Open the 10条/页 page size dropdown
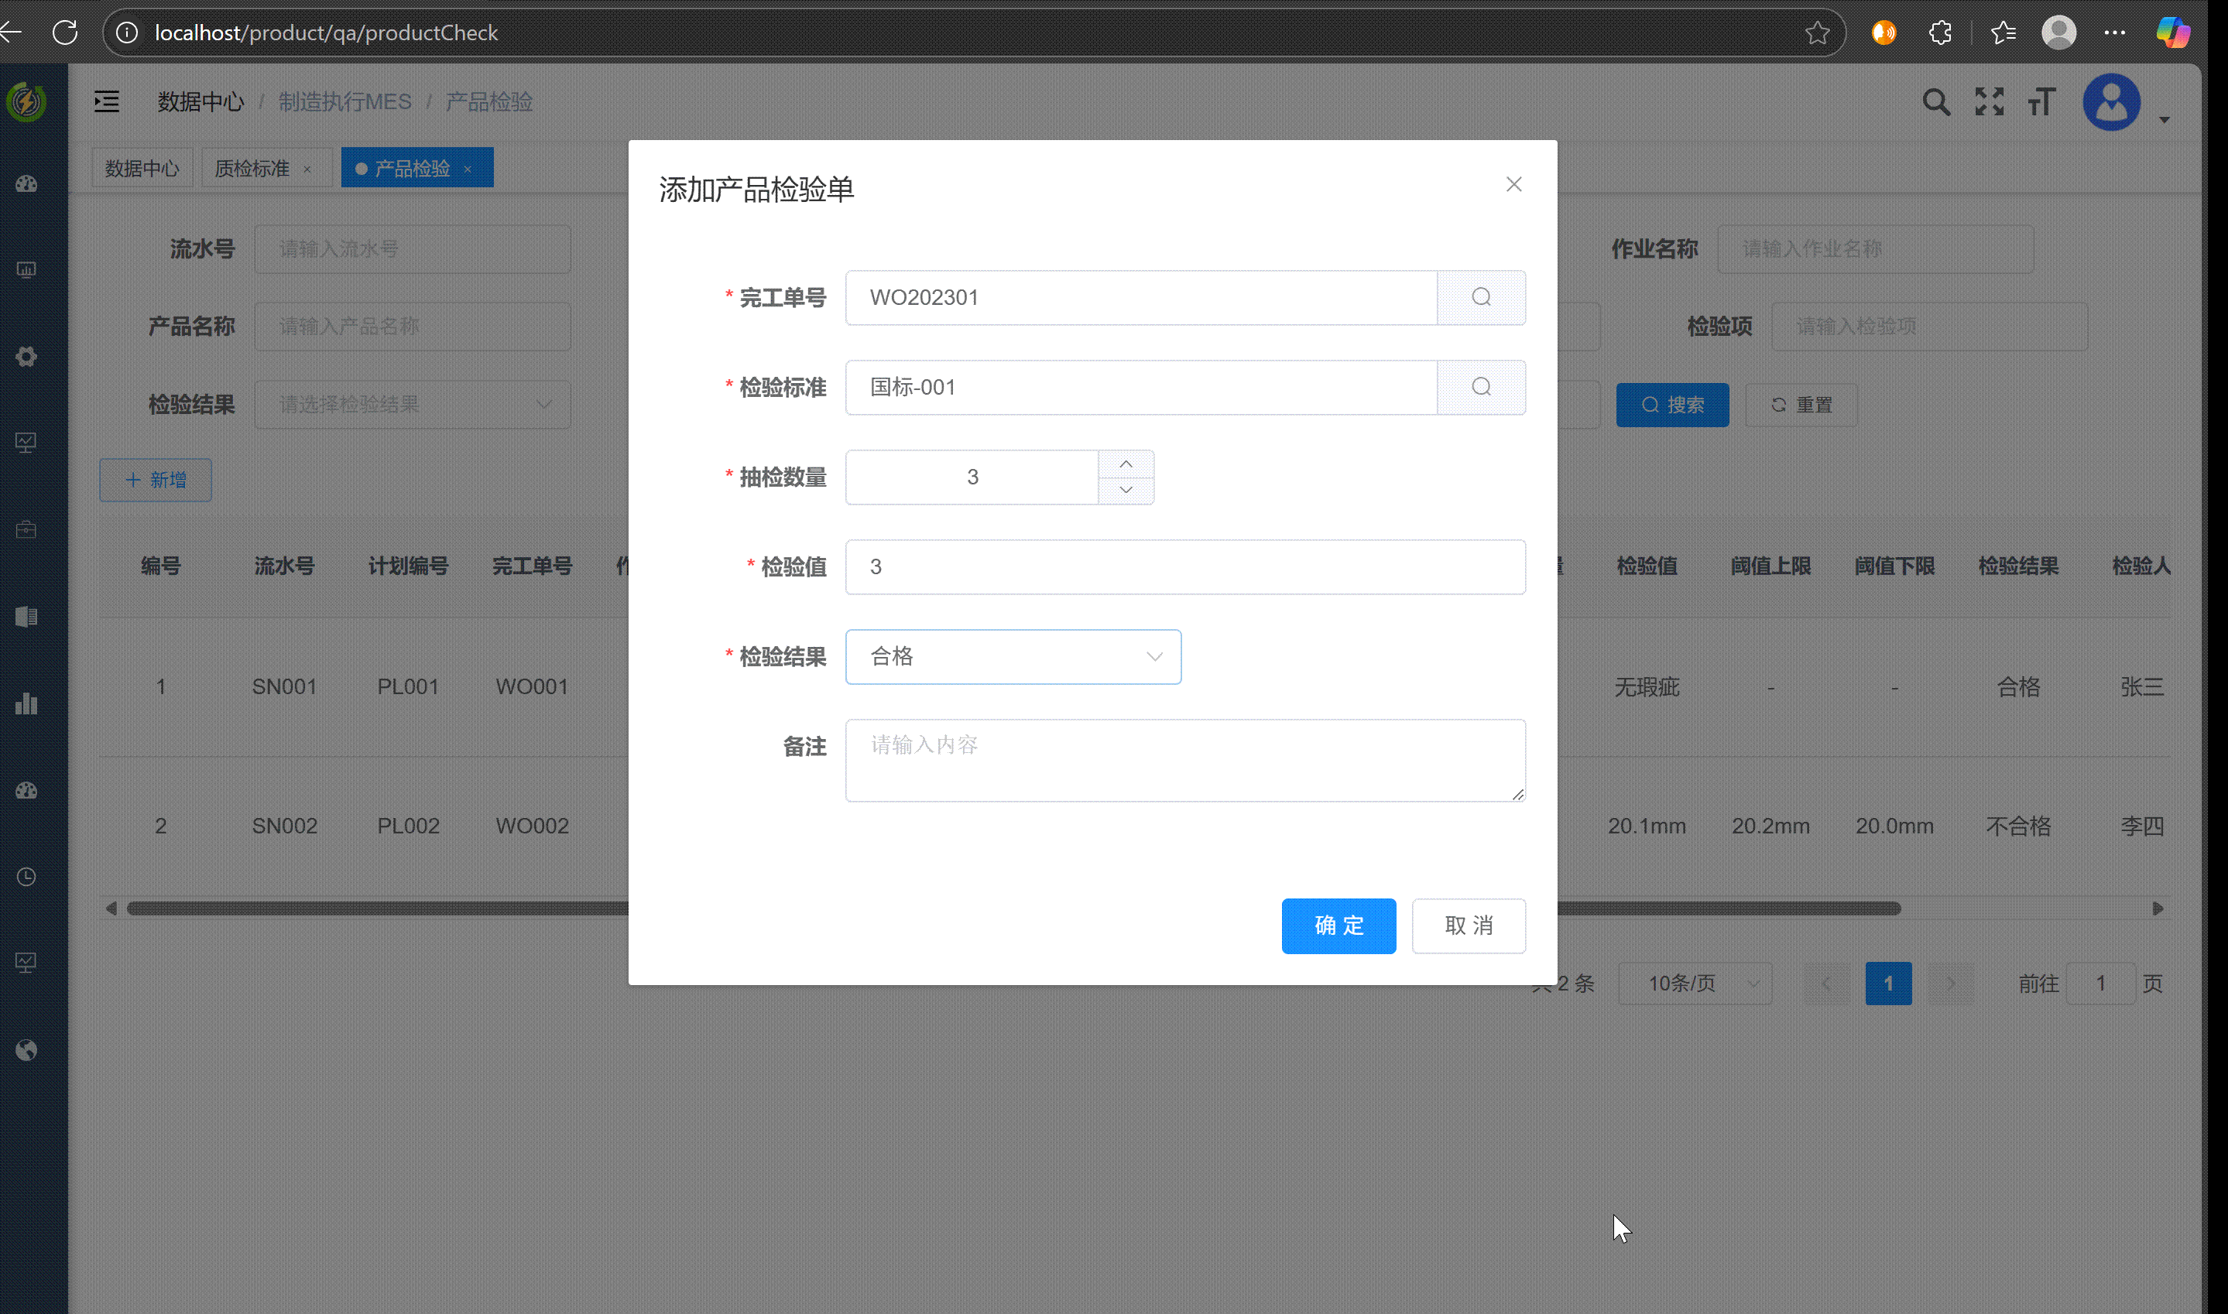 (1694, 984)
